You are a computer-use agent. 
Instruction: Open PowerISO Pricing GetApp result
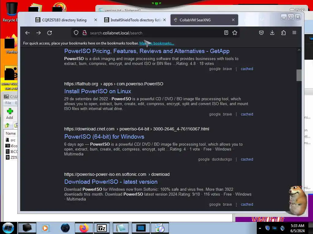click(x=147, y=51)
